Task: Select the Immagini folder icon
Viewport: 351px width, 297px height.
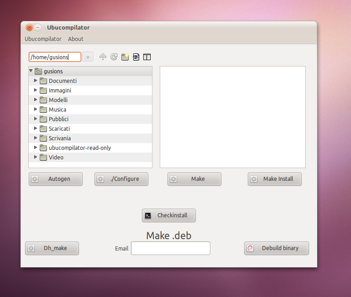Action: click(x=43, y=91)
